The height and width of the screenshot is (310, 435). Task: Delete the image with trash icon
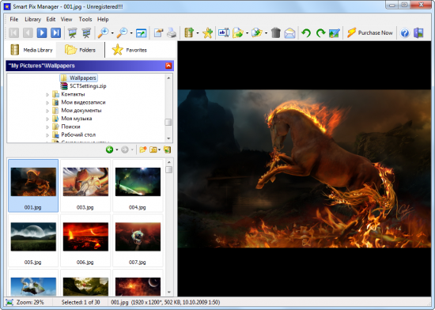pyautogui.click(x=276, y=32)
